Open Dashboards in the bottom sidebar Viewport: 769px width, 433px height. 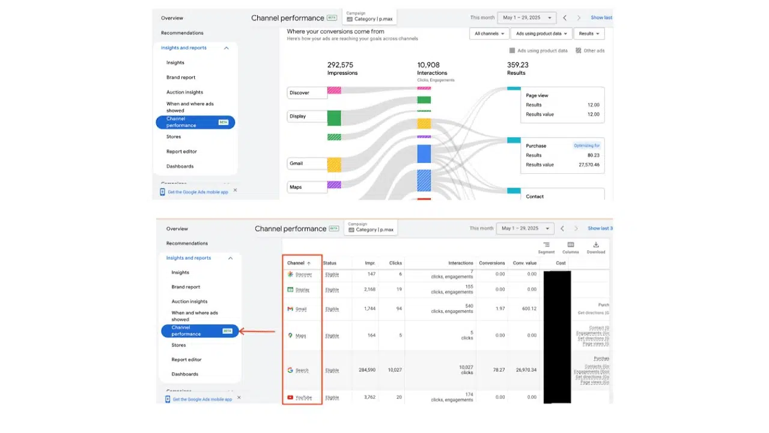tap(184, 374)
